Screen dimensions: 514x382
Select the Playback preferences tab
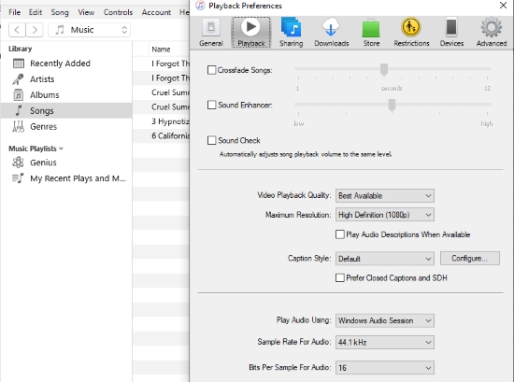coord(251,32)
